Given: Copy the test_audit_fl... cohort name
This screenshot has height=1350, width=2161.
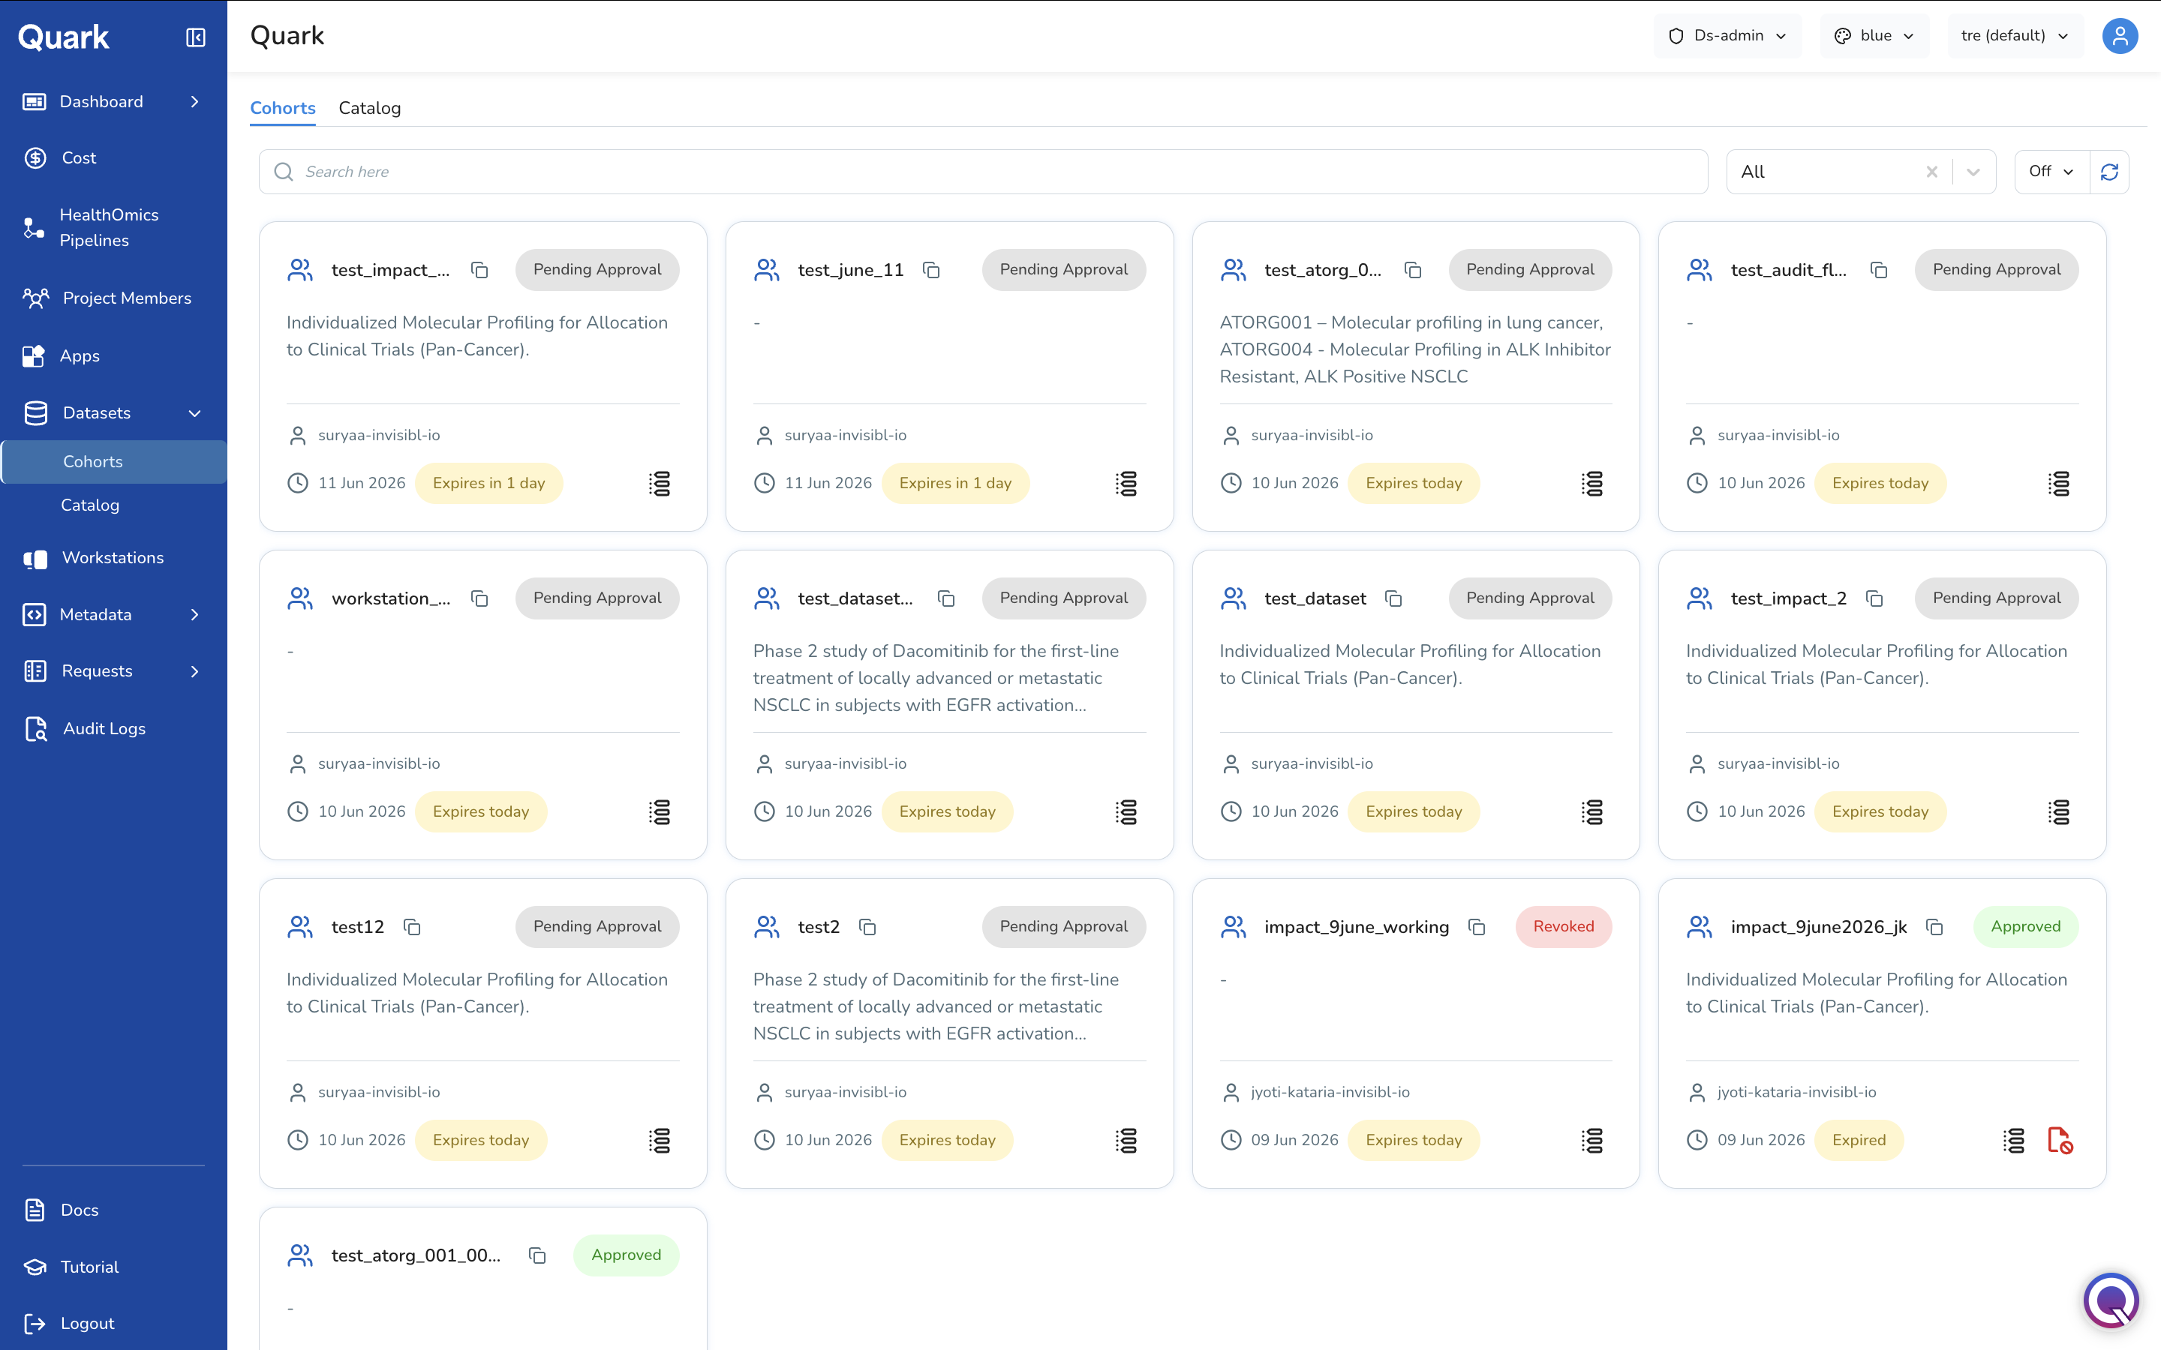Looking at the screenshot, I should pyautogui.click(x=1879, y=270).
